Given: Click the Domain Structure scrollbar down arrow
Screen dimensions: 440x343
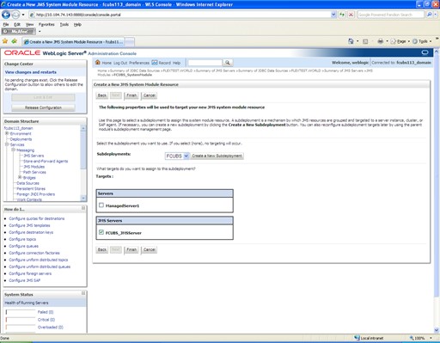Looking at the screenshot, I should tap(83, 198).
